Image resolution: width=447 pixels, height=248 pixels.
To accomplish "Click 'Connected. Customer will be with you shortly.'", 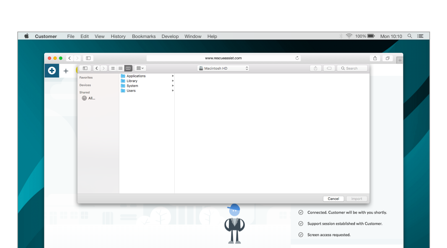I will [347, 212].
